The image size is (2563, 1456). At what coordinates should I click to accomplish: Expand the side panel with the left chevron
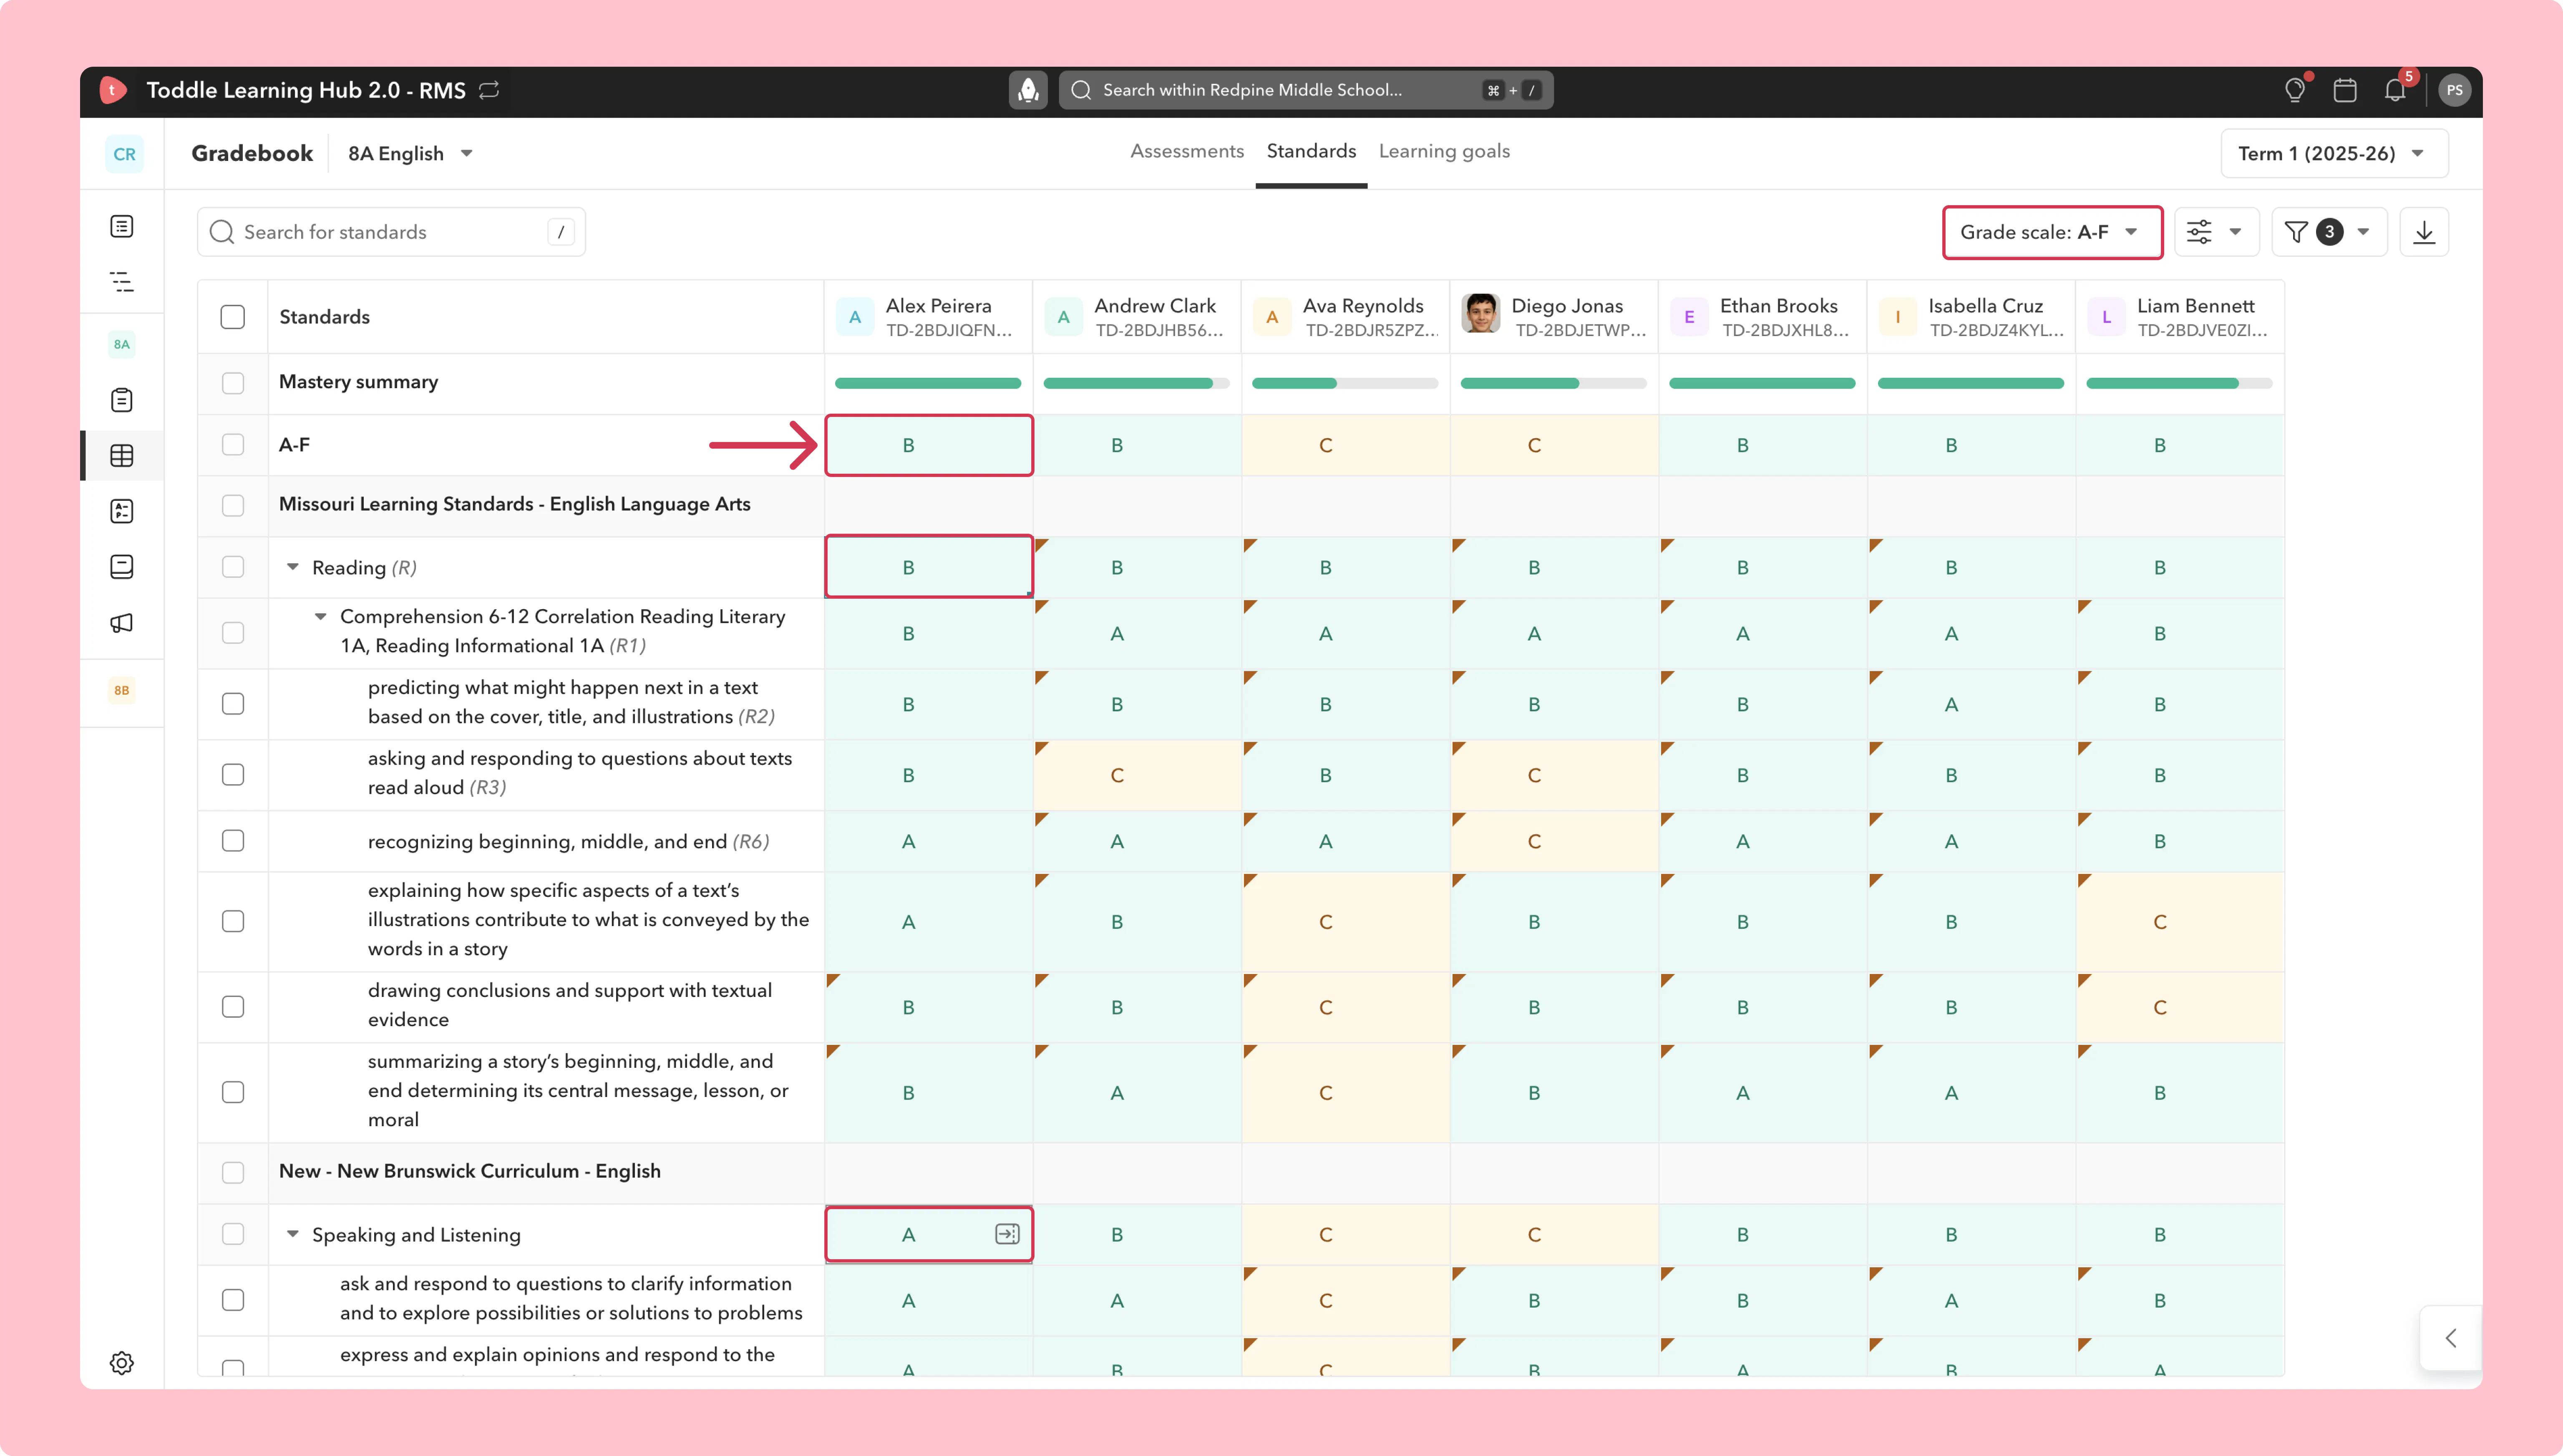[x=2451, y=1338]
